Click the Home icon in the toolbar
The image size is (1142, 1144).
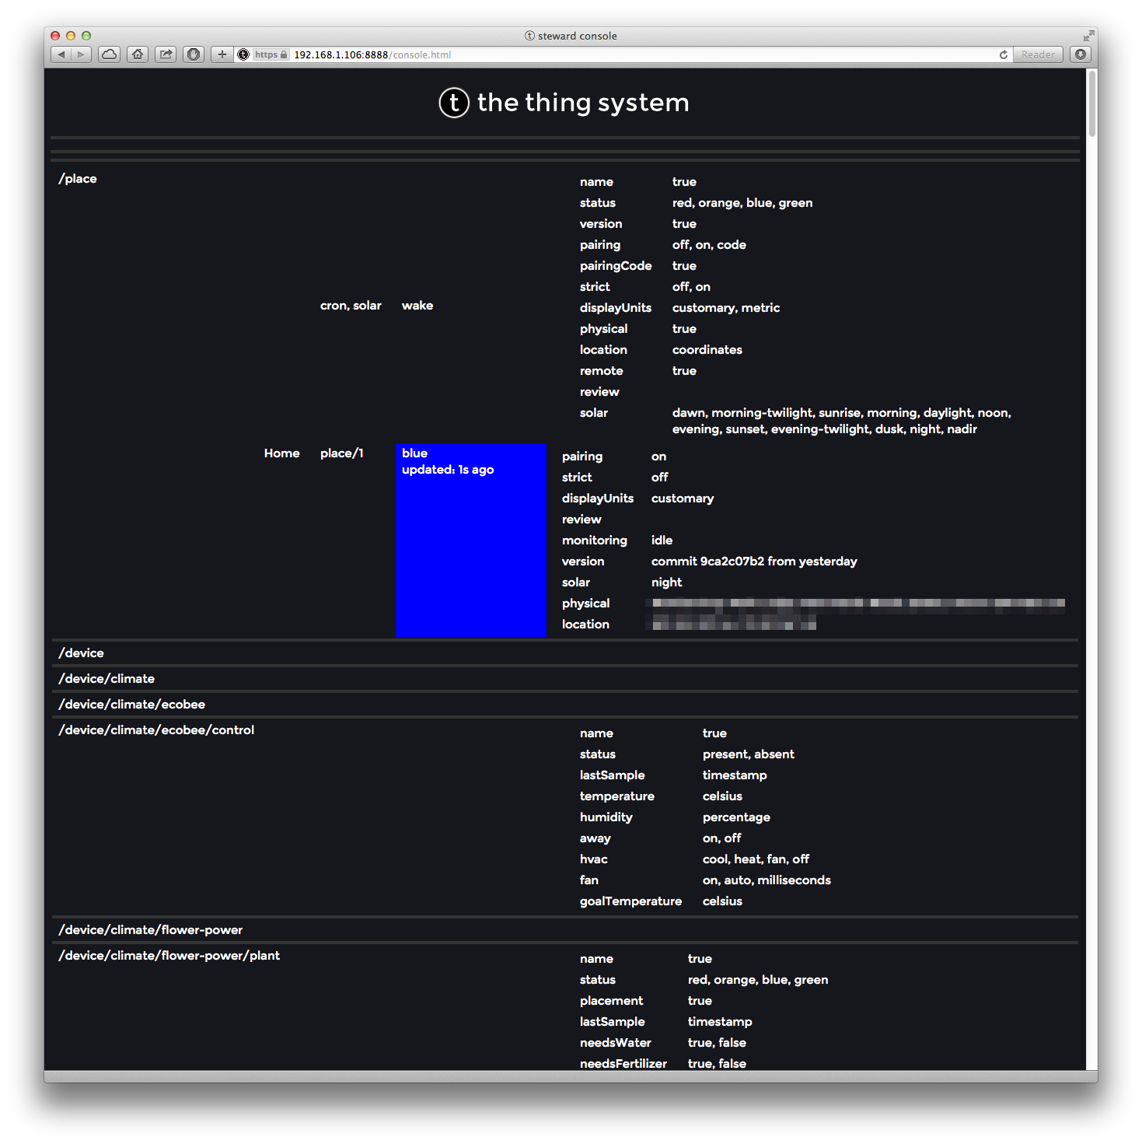coord(138,54)
